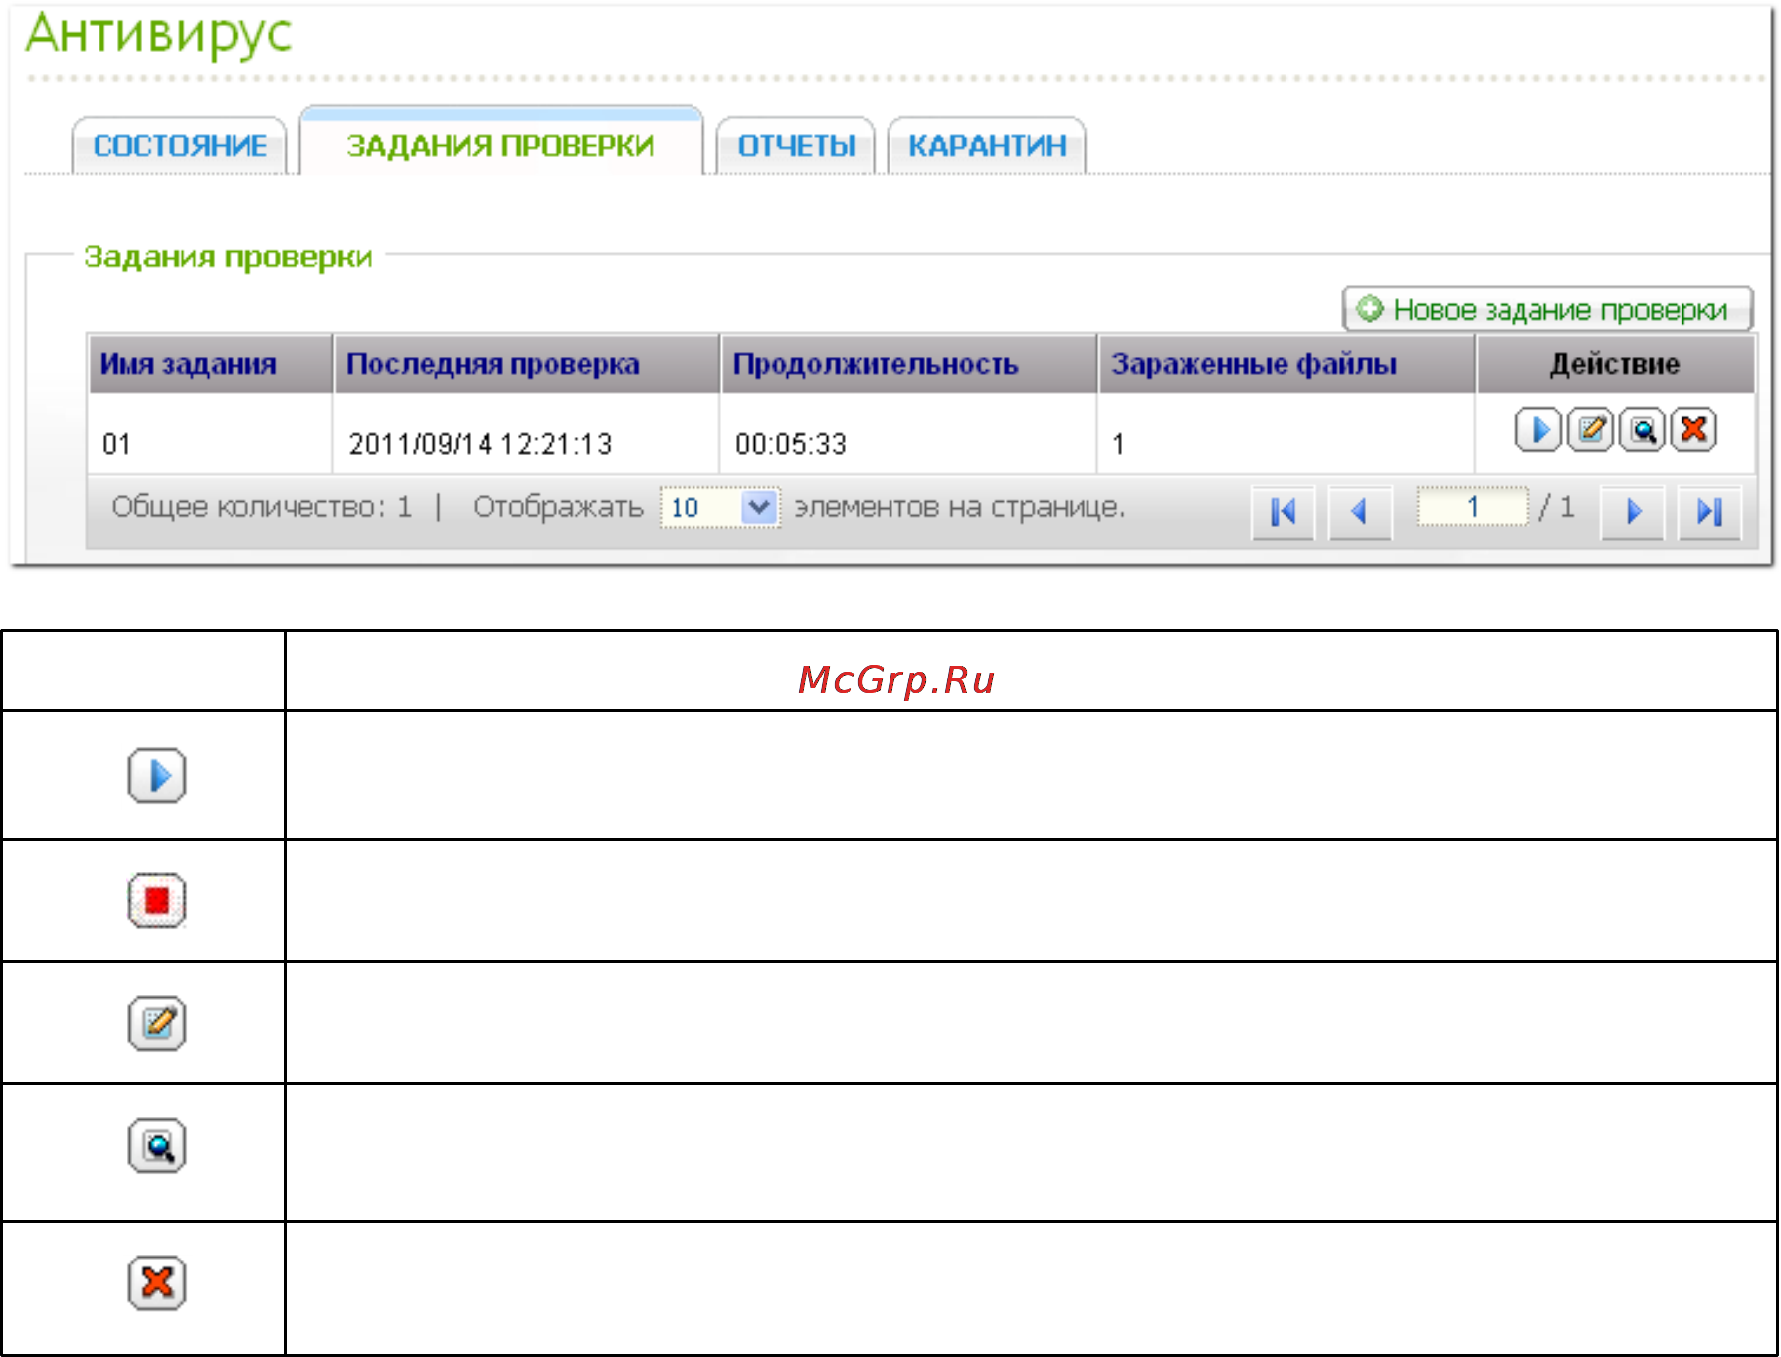The width and height of the screenshot is (1781, 1357).
Task: Sort by Продолжительность column header
Action: coord(909,364)
